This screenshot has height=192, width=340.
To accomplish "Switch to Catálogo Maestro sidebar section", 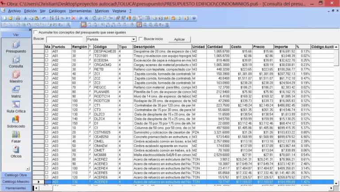I will pos(15,181).
